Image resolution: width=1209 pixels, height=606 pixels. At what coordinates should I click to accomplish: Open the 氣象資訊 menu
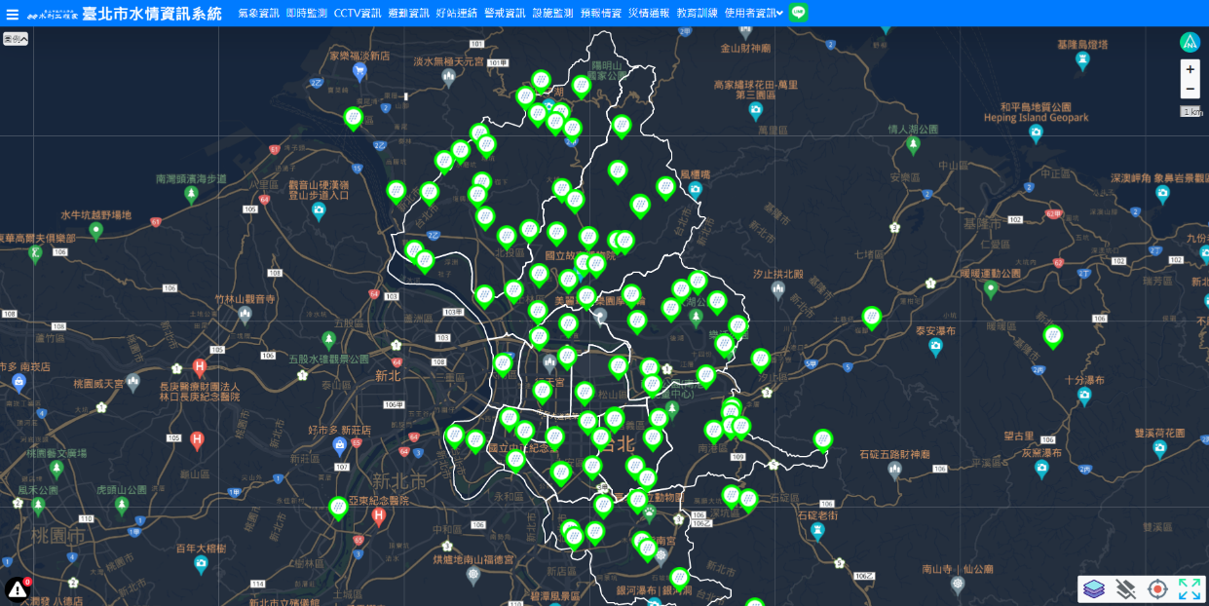(258, 14)
